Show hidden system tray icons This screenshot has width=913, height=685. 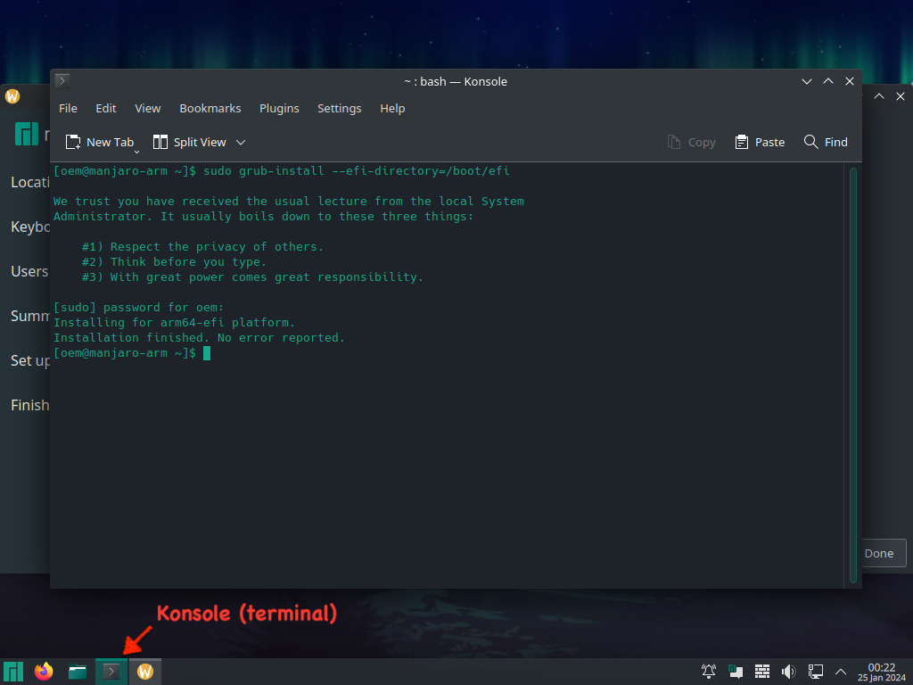[x=841, y=672]
